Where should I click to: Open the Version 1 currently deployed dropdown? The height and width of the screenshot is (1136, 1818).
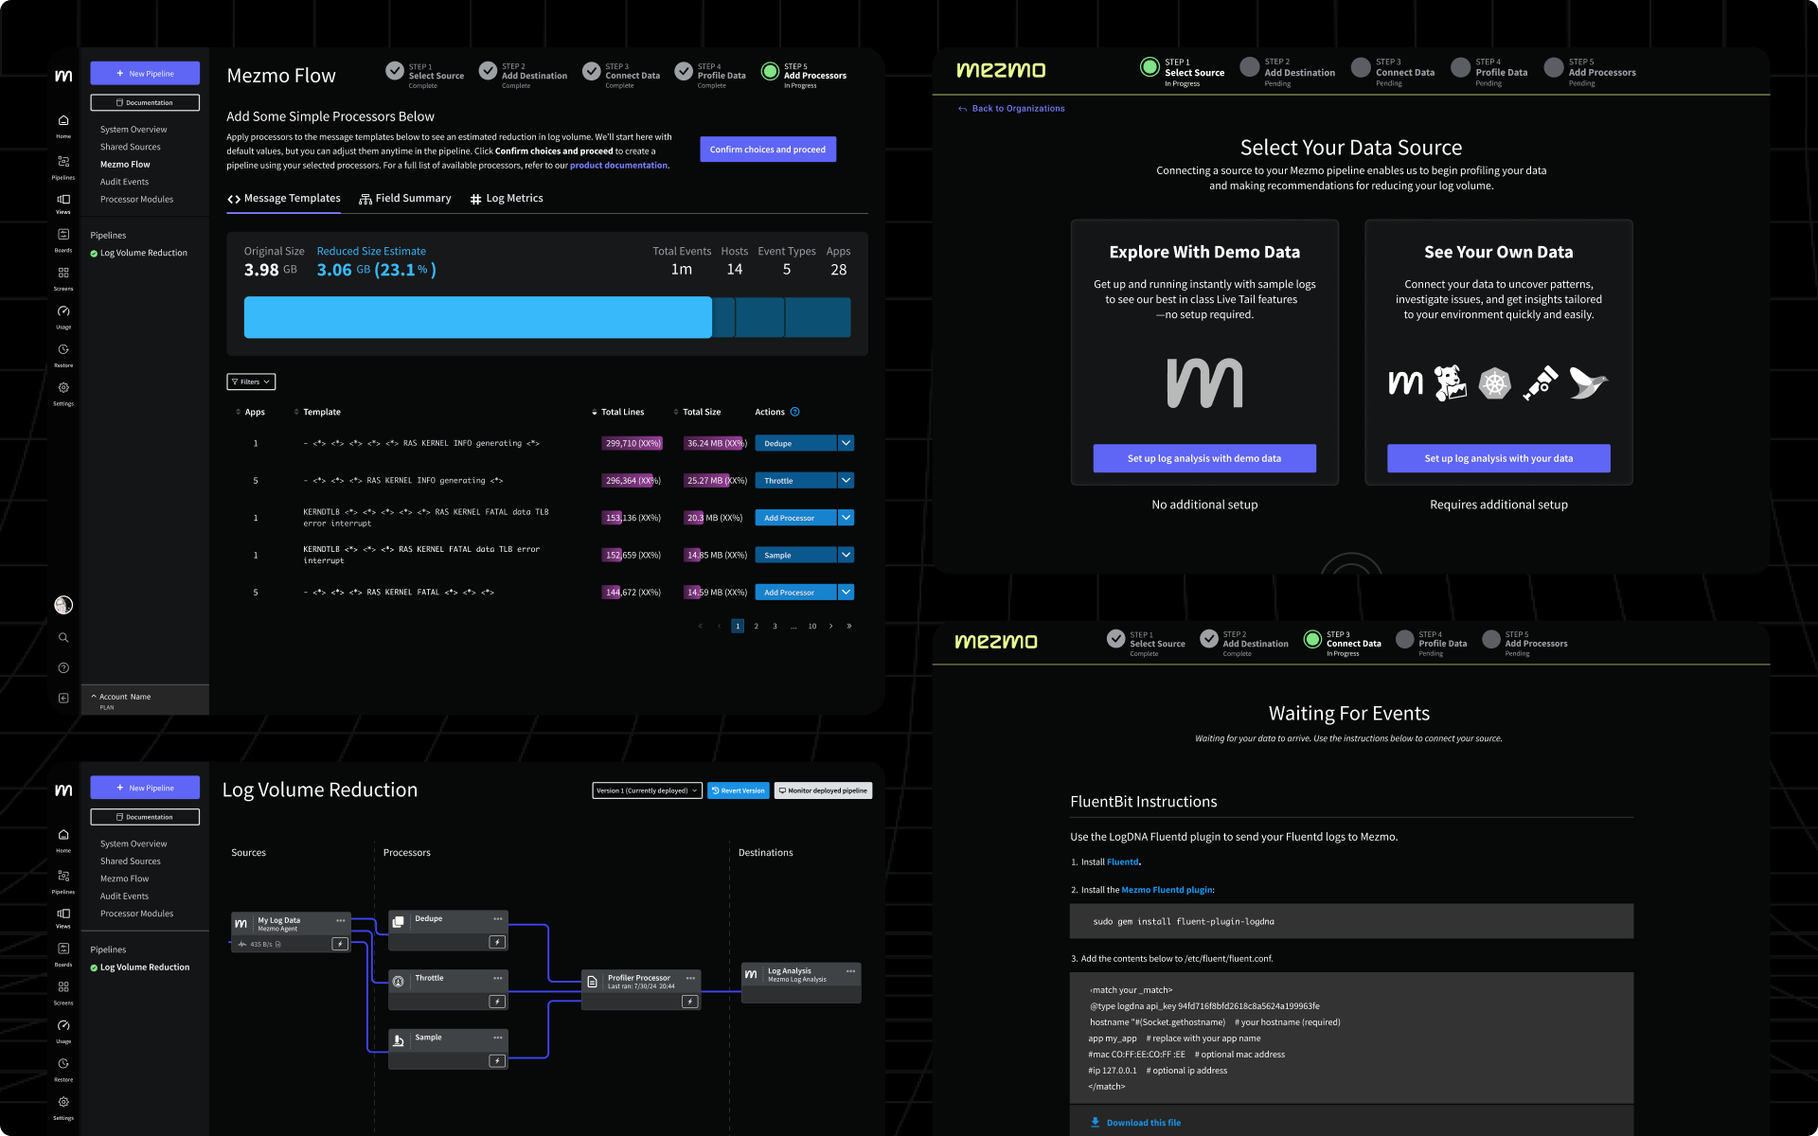click(x=647, y=790)
